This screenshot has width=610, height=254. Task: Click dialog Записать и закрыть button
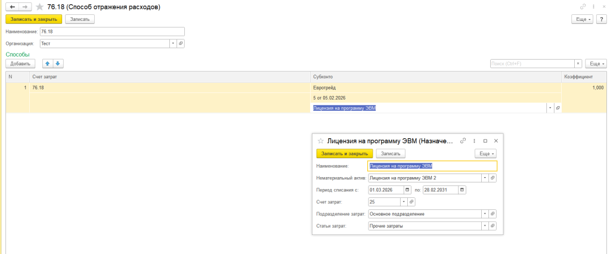pyautogui.click(x=345, y=154)
